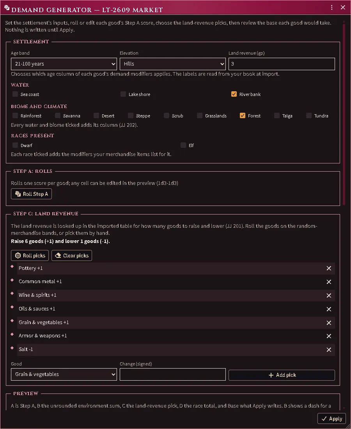Untick the River bank checkbox
The width and height of the screenshot is (351, 429).
(234, 94)
